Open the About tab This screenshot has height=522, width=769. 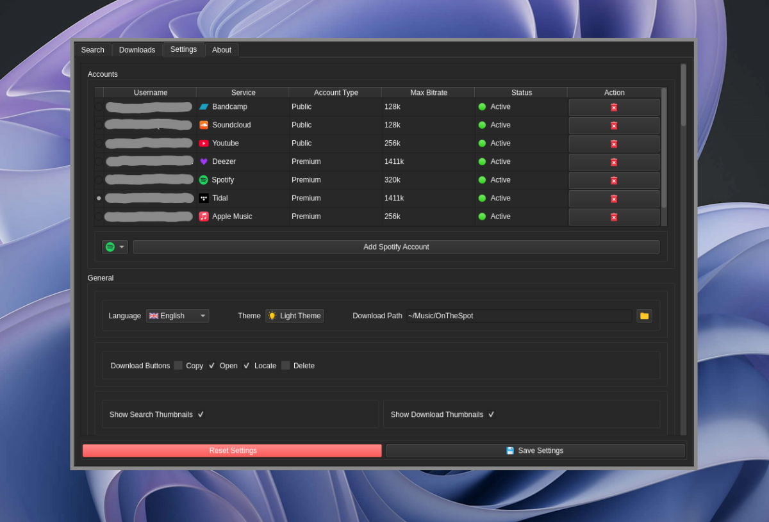222,50
